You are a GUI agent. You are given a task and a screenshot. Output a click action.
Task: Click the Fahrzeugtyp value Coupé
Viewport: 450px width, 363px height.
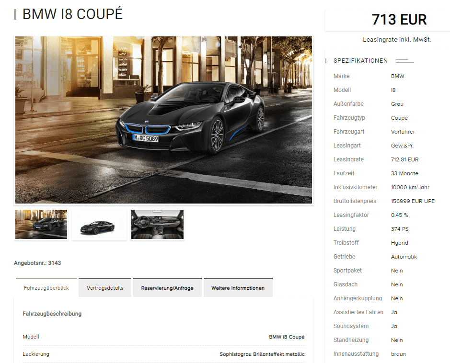click(399, 118)
